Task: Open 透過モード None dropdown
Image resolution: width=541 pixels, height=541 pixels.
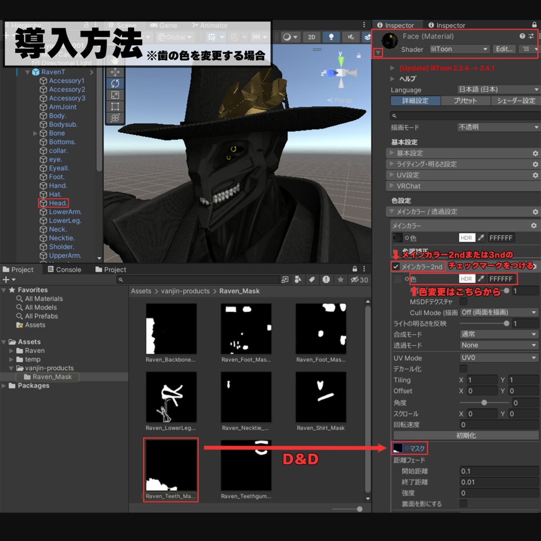Action: pyautogui.click(x=499, y=345)
